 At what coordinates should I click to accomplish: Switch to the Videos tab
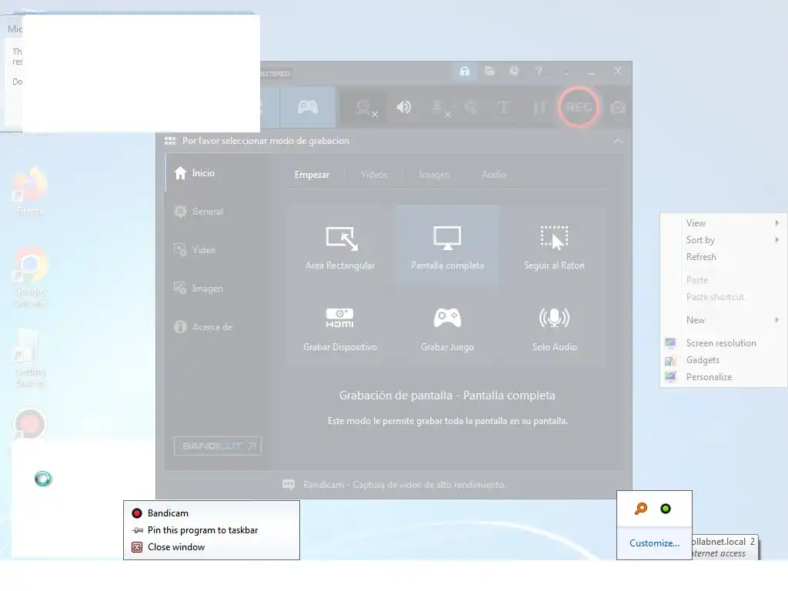[x=374, y=175]
